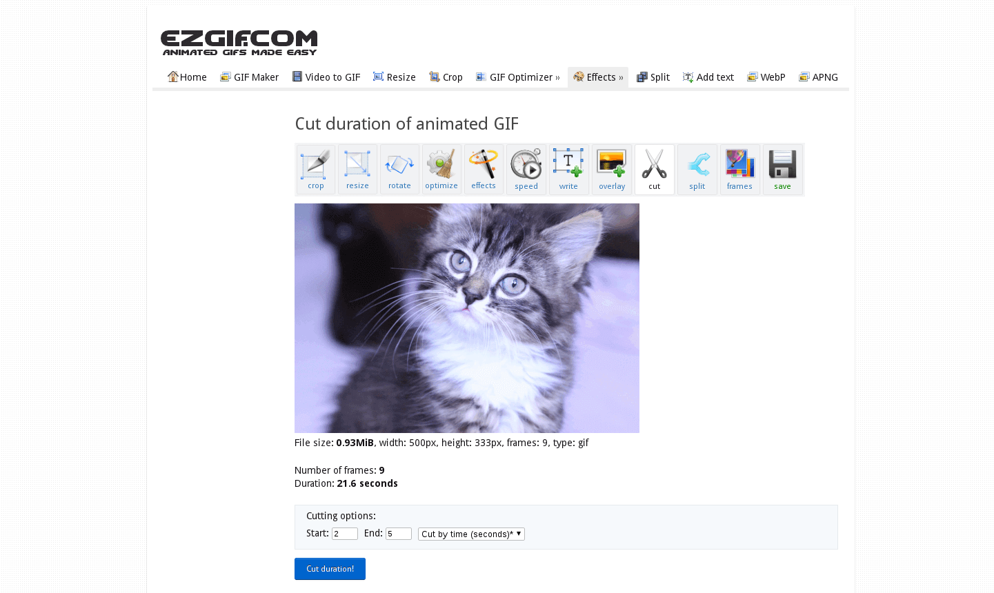Click the Cutting options: label
The image size is (994, 593).
341,516
